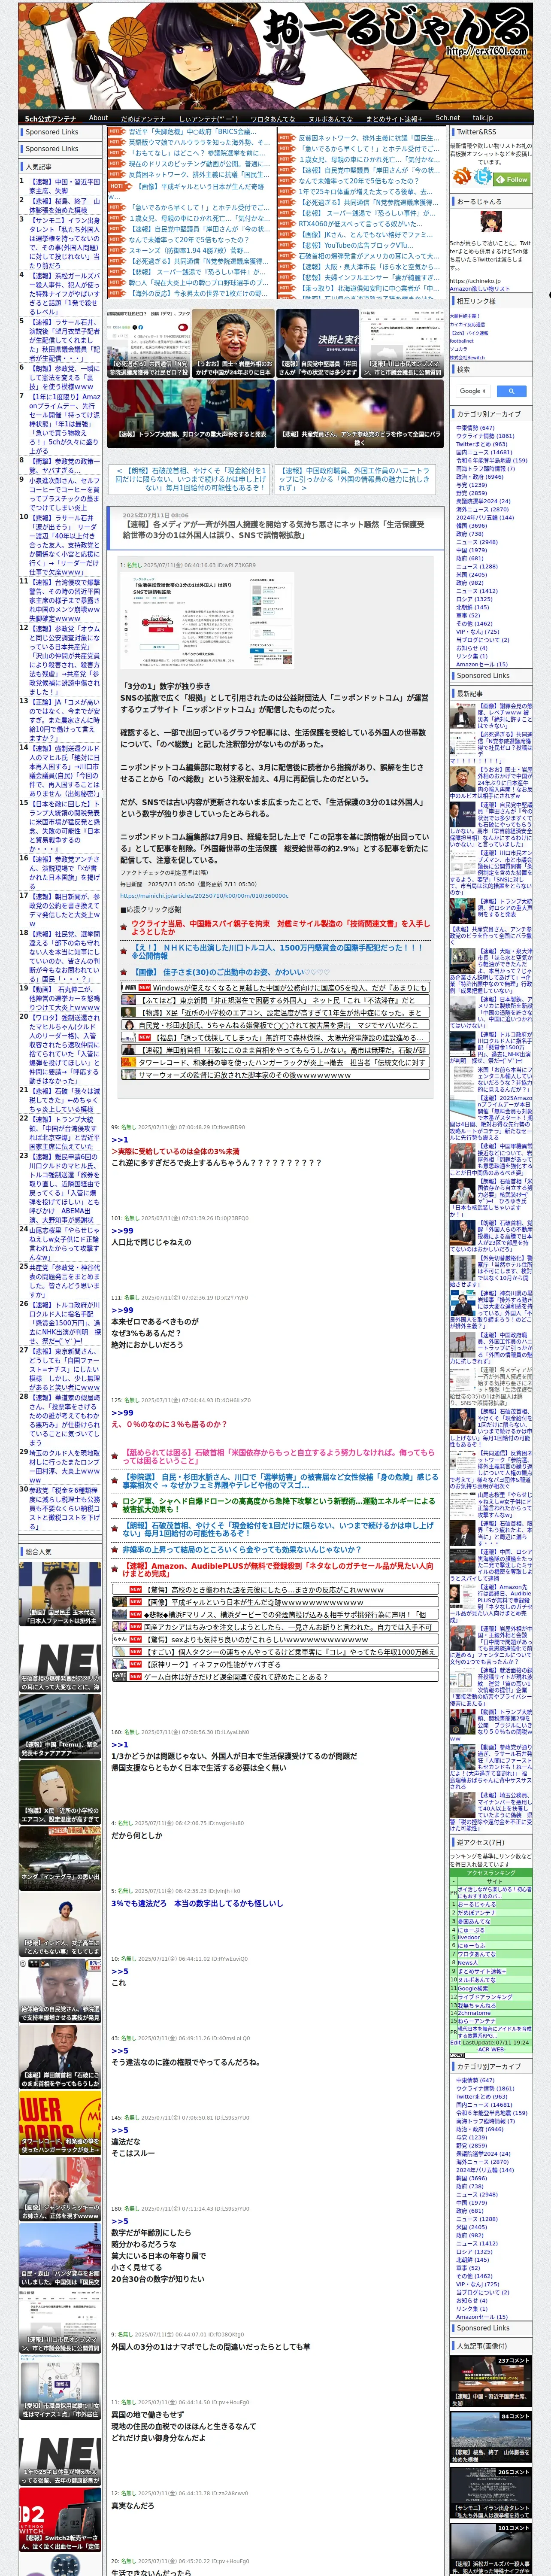Go to previous article about 石破茂首相
This screenshot has width=551, height=2576.
pos(191,479)
